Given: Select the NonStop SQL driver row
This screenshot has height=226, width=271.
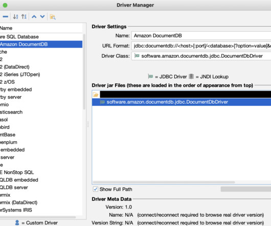Looking at the screenshot, I should coord(41,172).
